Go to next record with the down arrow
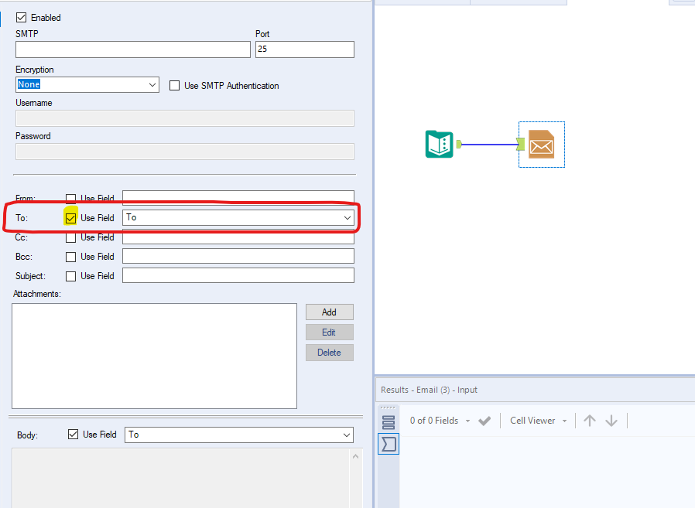 pos(611,420)
